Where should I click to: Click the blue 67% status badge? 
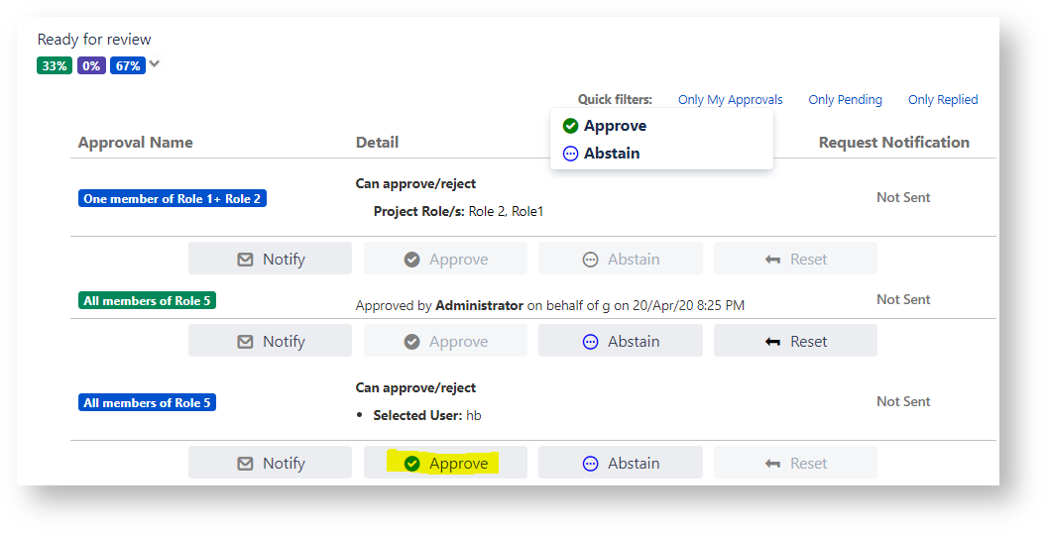pos(128,66)
